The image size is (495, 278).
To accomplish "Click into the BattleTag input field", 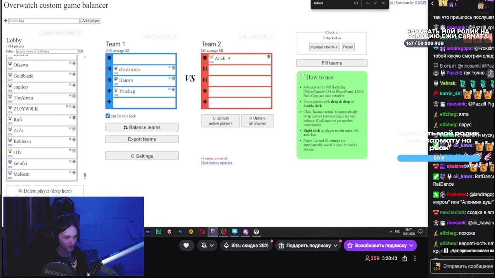I will [44, 21].
